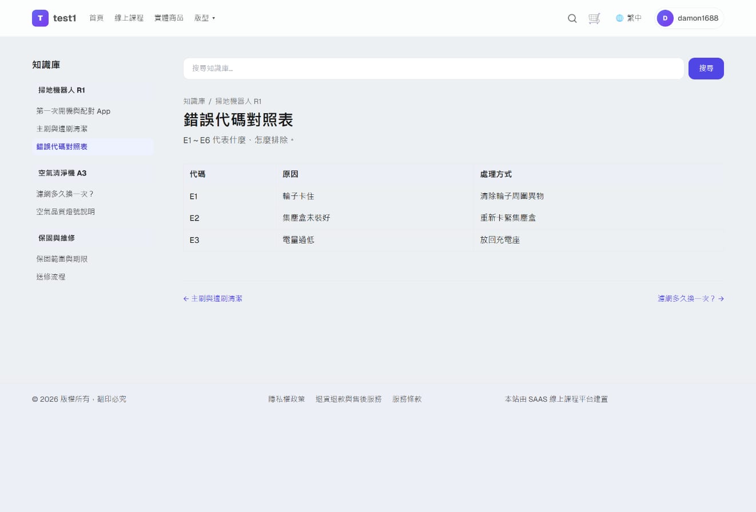Click the E3 code cell
Screen dimensions: 756x512
[229, 240]
